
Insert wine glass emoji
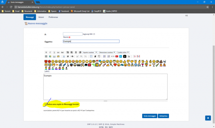pos(143,65)
